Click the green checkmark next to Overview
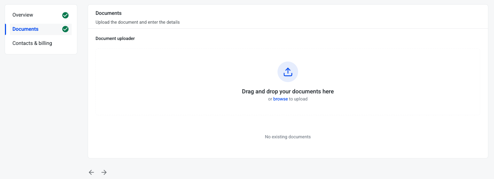494x179 pixels. coord(65,15)
